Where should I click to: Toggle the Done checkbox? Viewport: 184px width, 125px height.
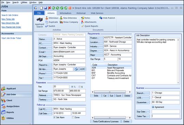pos(73,118)
